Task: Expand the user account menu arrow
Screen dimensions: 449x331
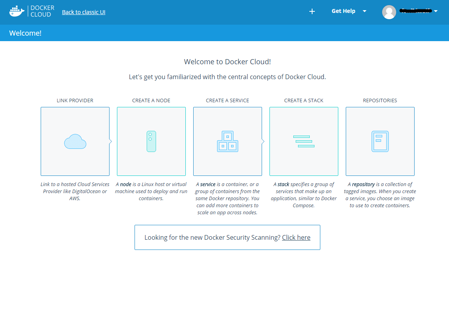Action: 436,11
